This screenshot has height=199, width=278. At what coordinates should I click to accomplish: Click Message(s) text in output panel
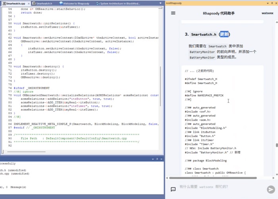18,187
